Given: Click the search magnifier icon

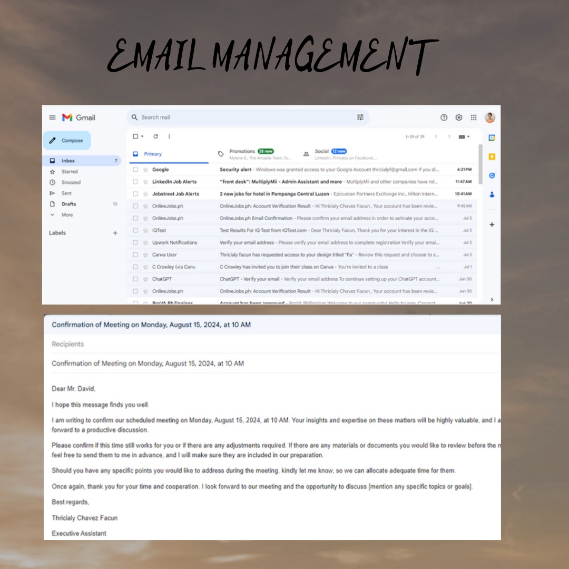Looking at the screenshot, I should [134, 117].
